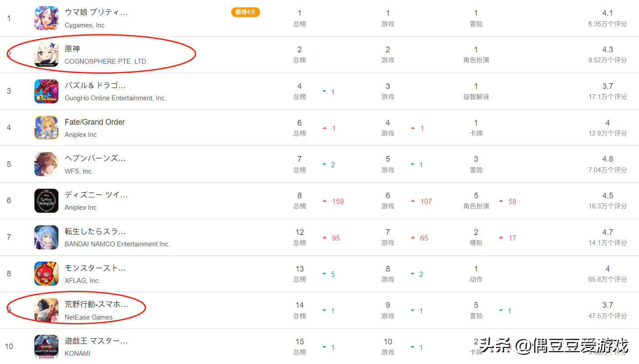Screen dimensions: 639x364
Task: Click the 95 overall rank rise value
Action: coord(336,238)
